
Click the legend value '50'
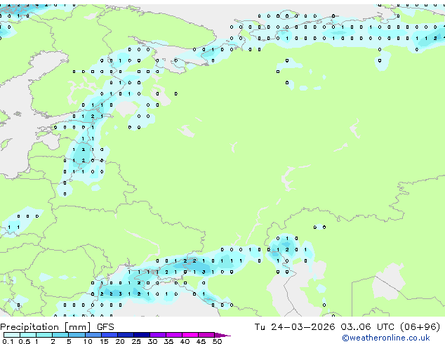tap(217, 341)
